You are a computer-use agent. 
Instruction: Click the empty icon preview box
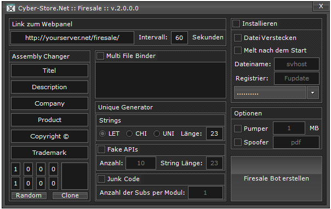point(75,176)
